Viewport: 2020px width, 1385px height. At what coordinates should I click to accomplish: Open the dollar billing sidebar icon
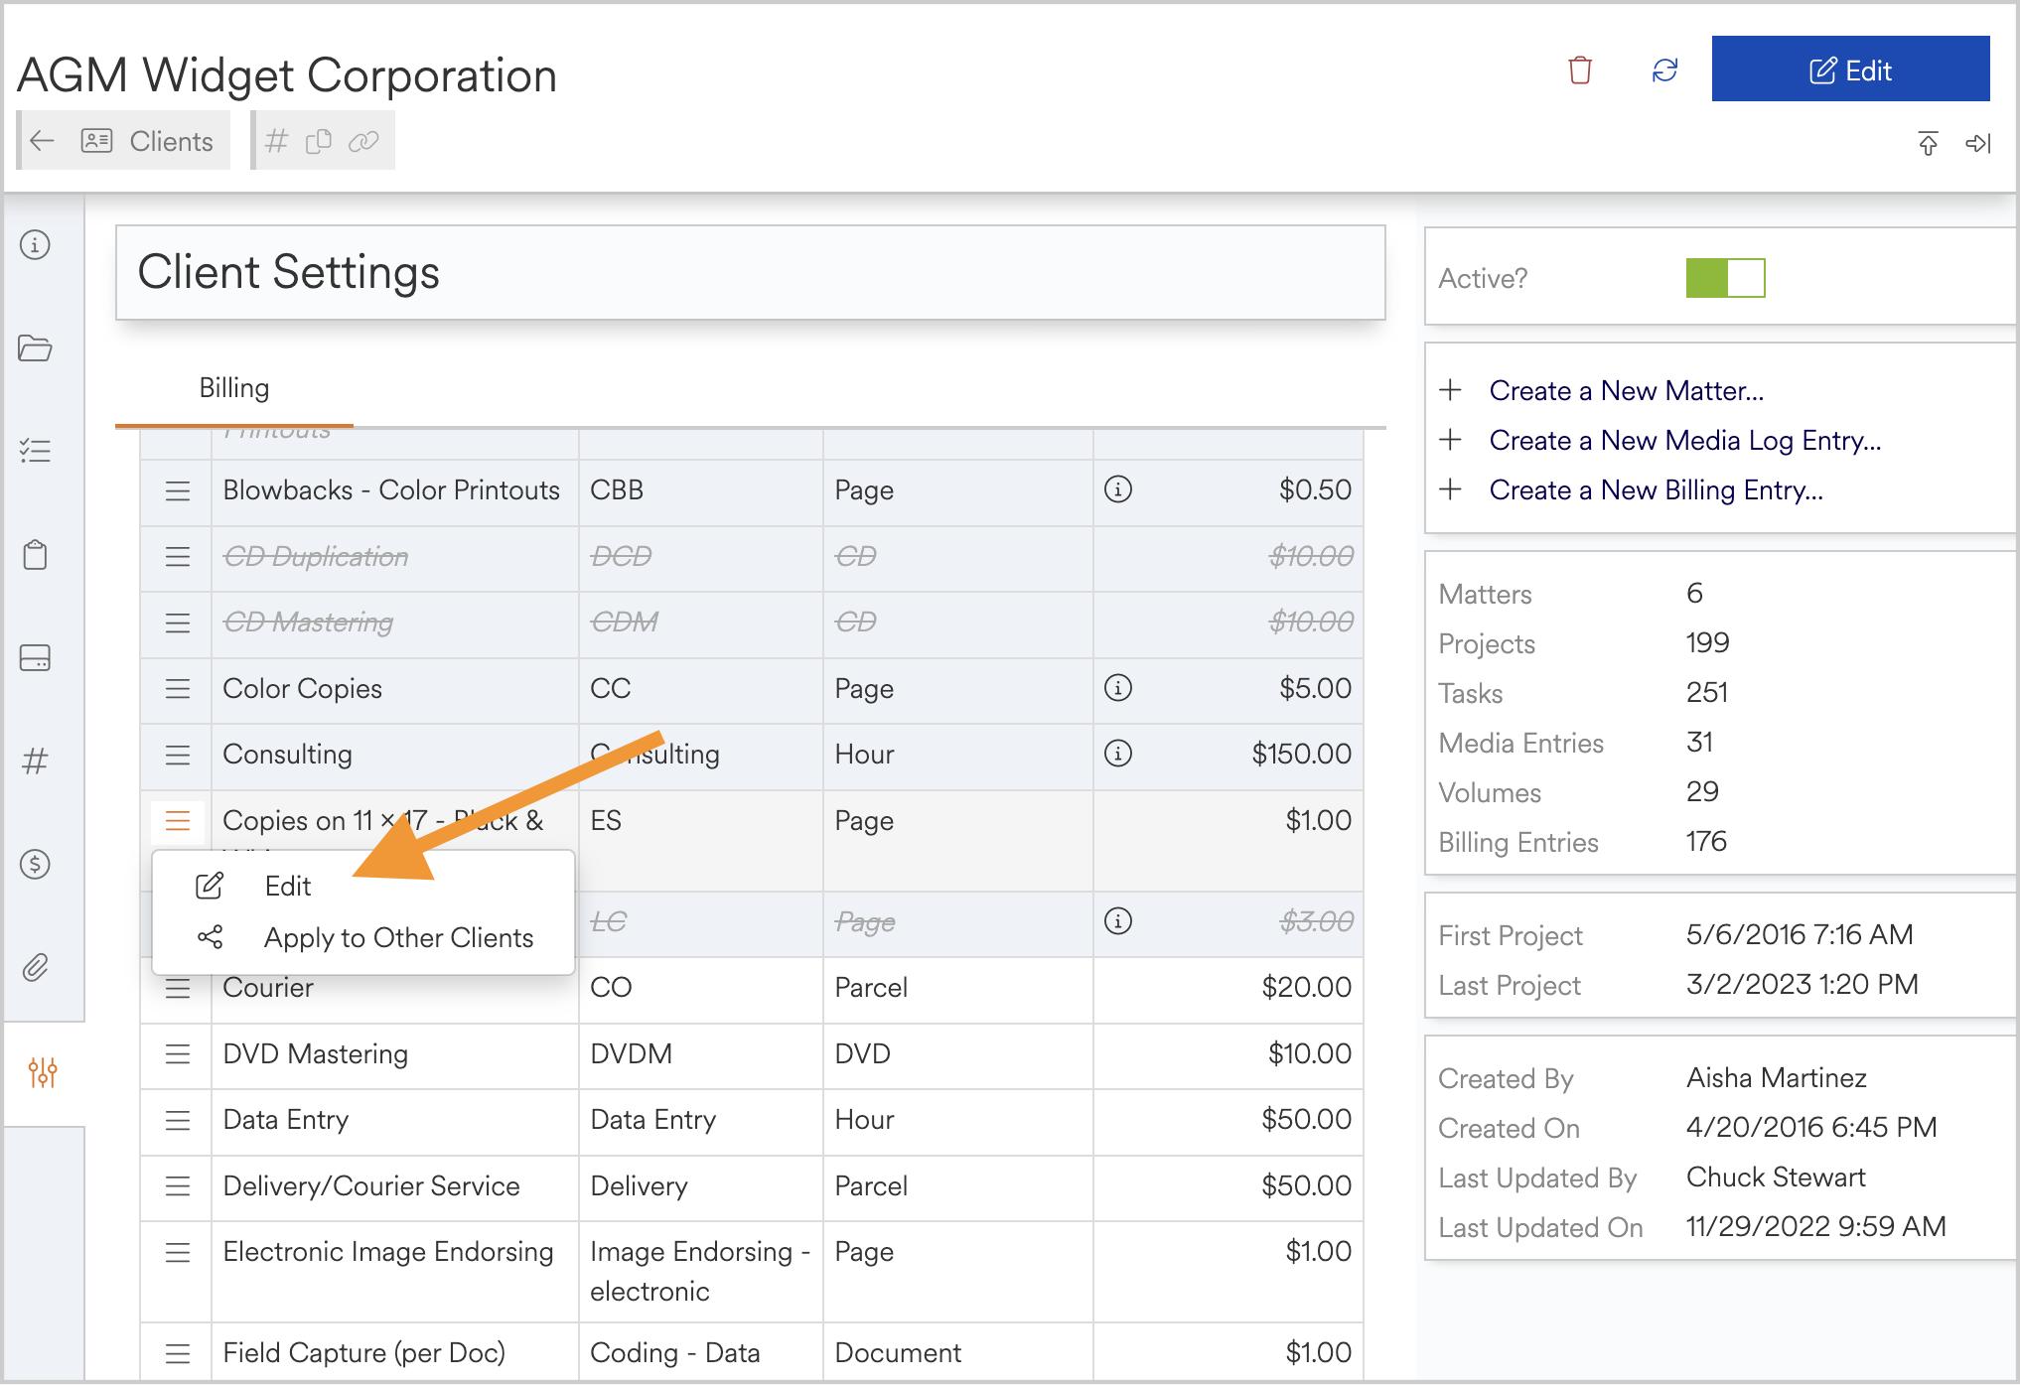[x=36, y=865]
